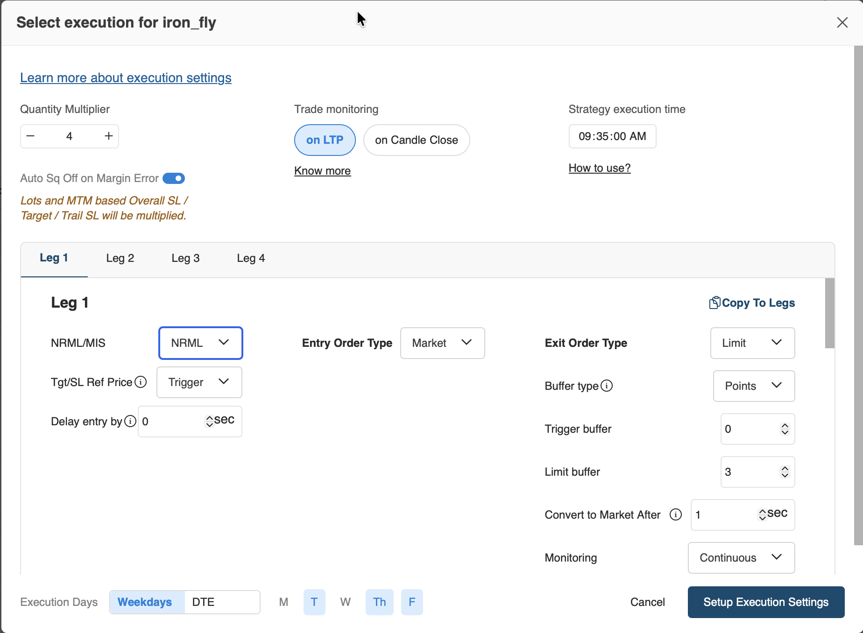Viewport: 863px width, 633px height.
Task: Click info icon next to Tgt/SL Ref Price
Action: click(x=141, y=382)
